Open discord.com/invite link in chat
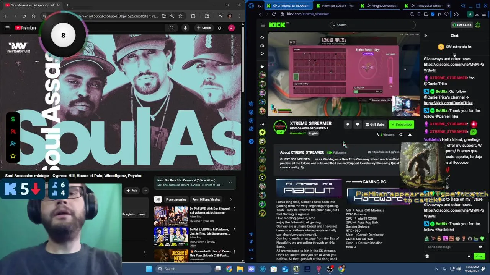 point(454,68)
